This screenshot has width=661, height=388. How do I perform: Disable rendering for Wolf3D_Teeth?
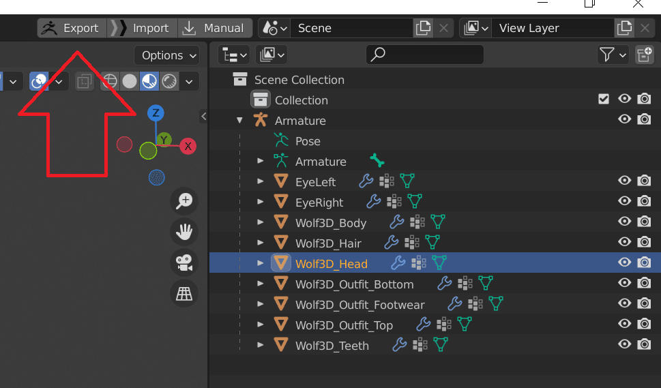[644, 345]
